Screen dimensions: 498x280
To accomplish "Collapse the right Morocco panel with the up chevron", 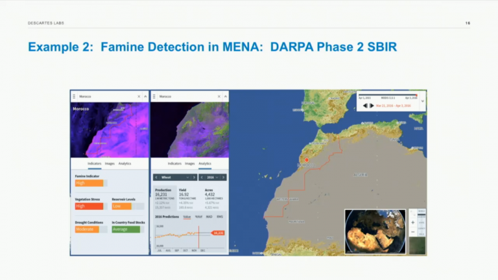I will 226,97.
